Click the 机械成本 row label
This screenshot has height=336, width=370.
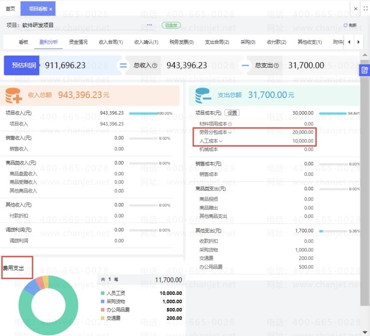(209, 149)
